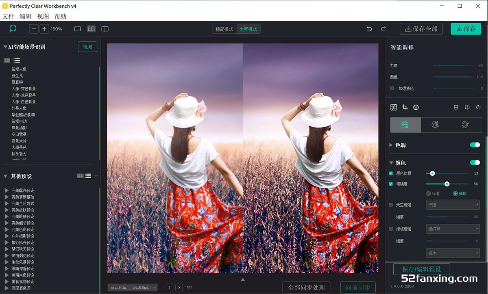Image resolution: width=488 pixels, height=294 pixels.
Task: Go to next image arrow
Action: click(179, 288)
